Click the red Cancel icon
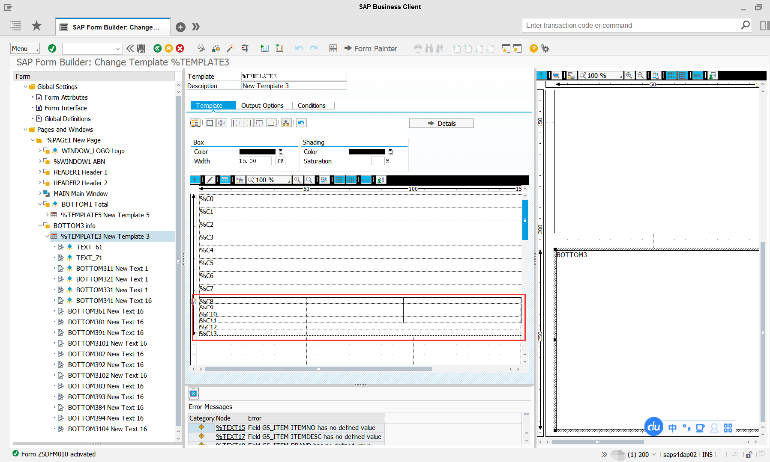Image resolution: width=770 pixels, height=462 pixels. point(180,48)
